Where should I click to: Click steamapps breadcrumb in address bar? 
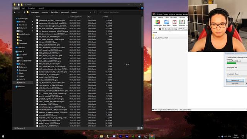(x=35, y=12)
